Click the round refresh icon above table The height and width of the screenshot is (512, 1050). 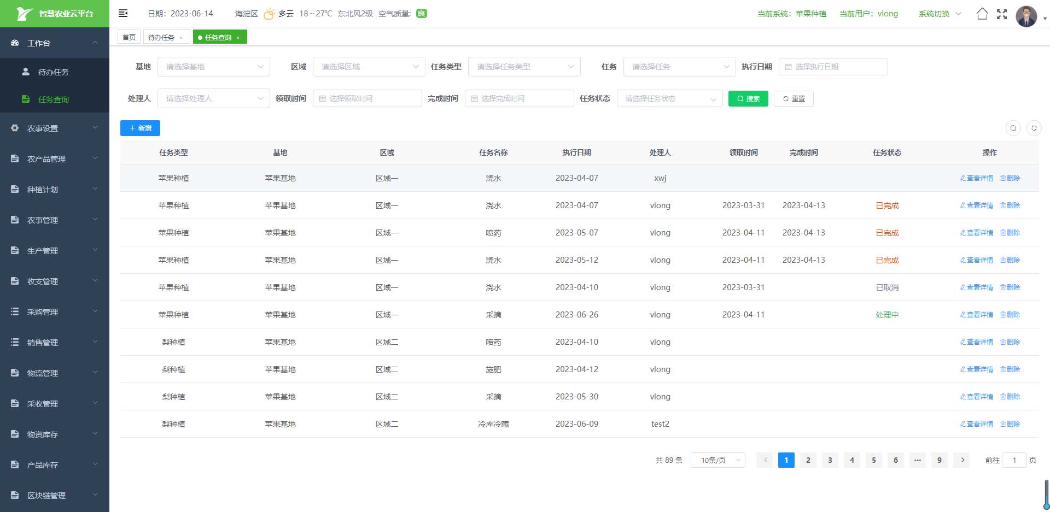pos(1034,128)
